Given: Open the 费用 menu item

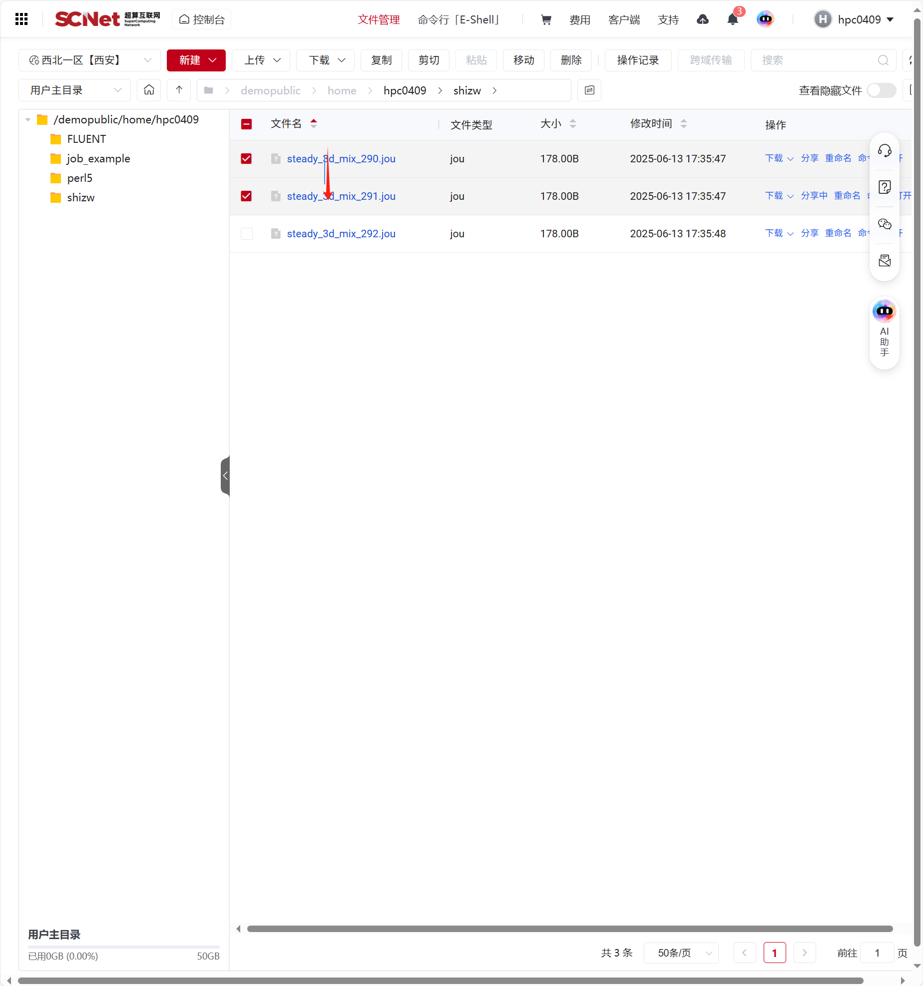Looking at the screenshot, I should (x=579, y=19).
